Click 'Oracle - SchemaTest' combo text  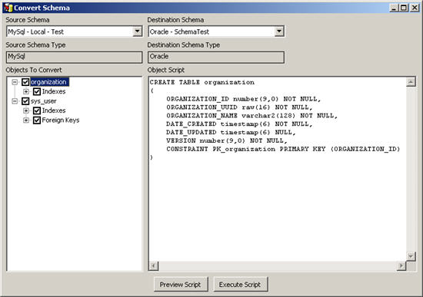coord(179,31)
